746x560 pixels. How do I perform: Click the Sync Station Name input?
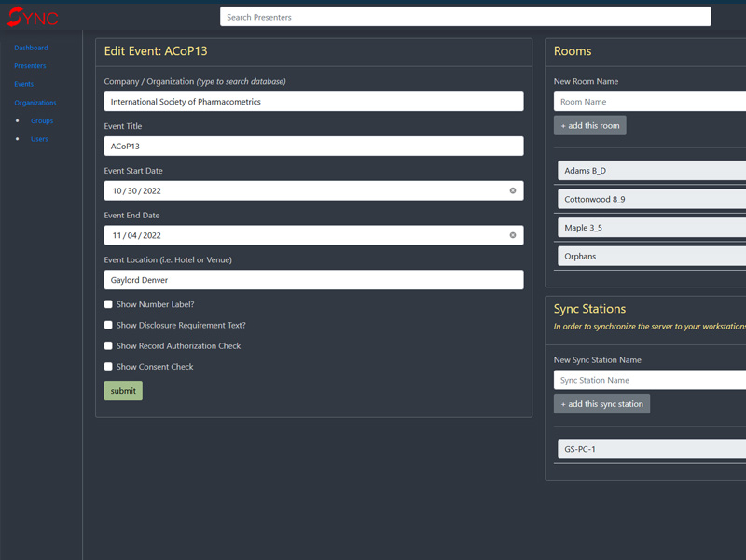(650, 380)
